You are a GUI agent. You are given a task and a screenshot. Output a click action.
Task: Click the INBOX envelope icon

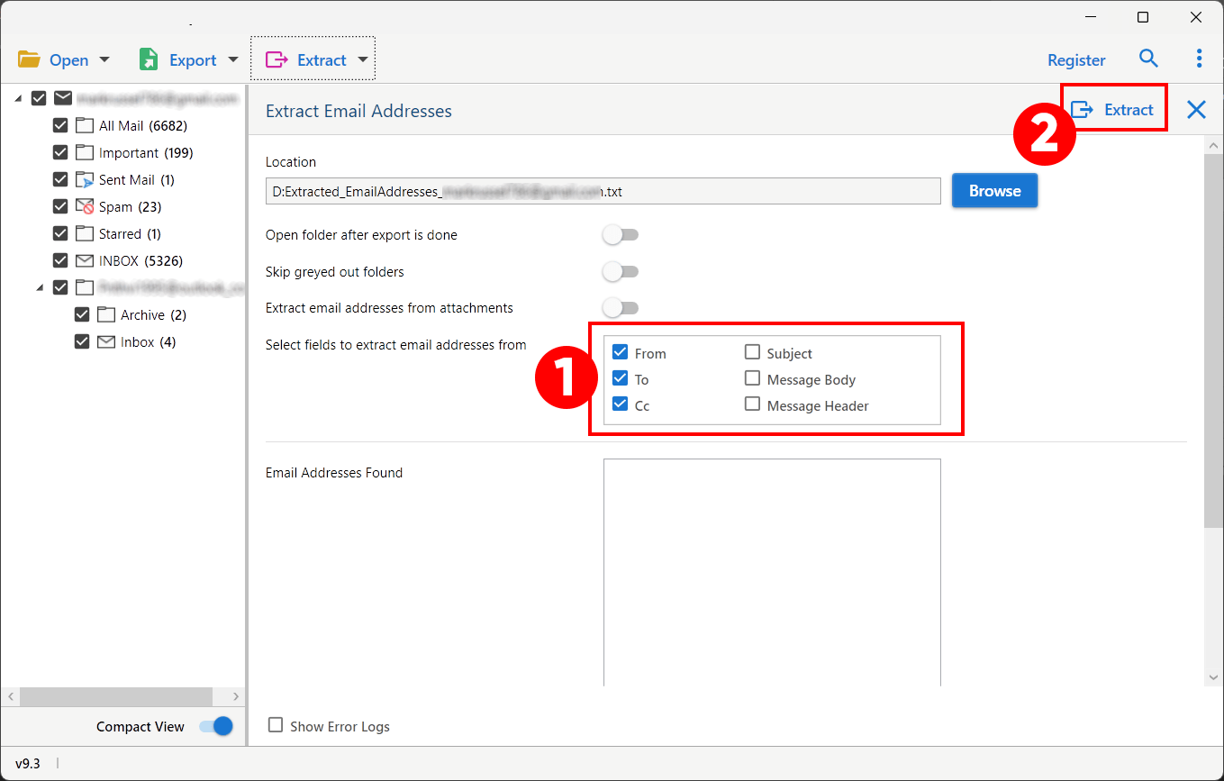(x=85, y=260)
